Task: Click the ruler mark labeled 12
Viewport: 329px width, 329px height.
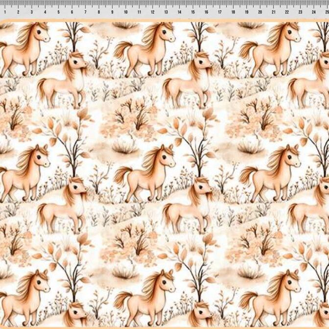Action: click(x=153, y=12)
